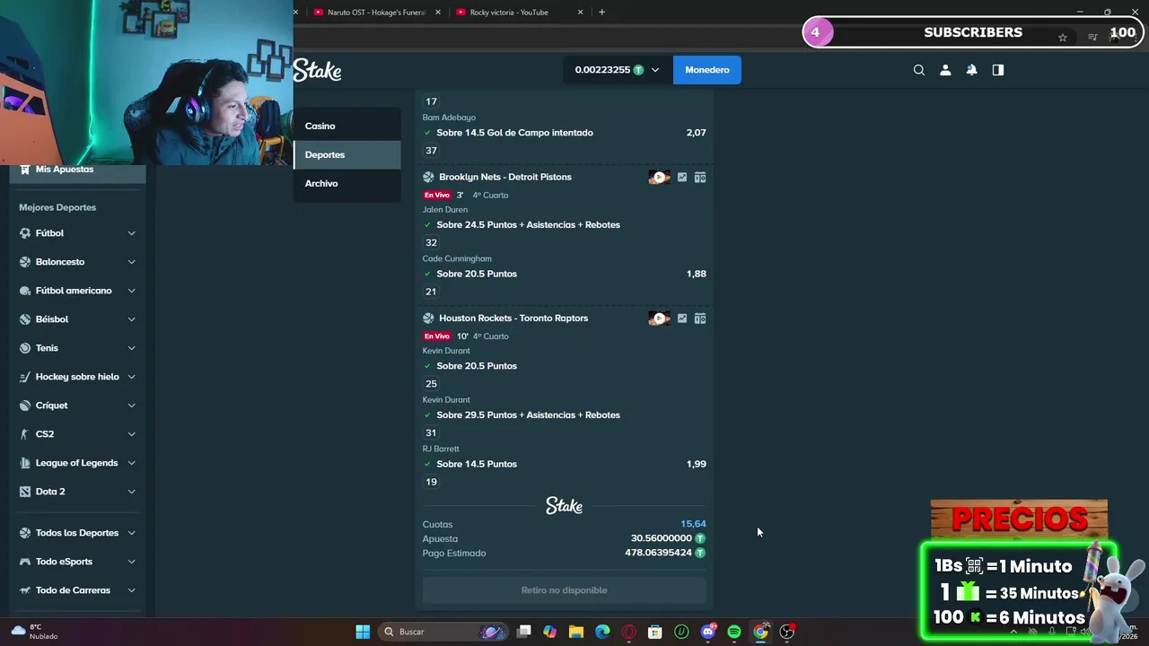This screenshot has height=646, width=1149.
Task: Open File Explorer from the taskbar
Action: (x=576, y=632)
